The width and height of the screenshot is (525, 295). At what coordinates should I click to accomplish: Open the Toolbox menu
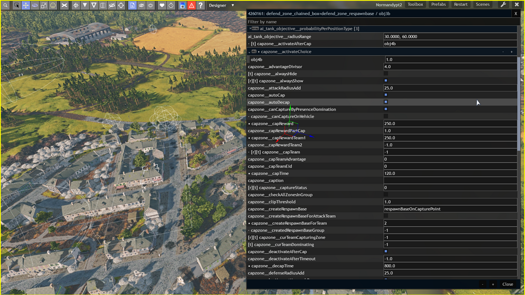(x=415, y=5)
